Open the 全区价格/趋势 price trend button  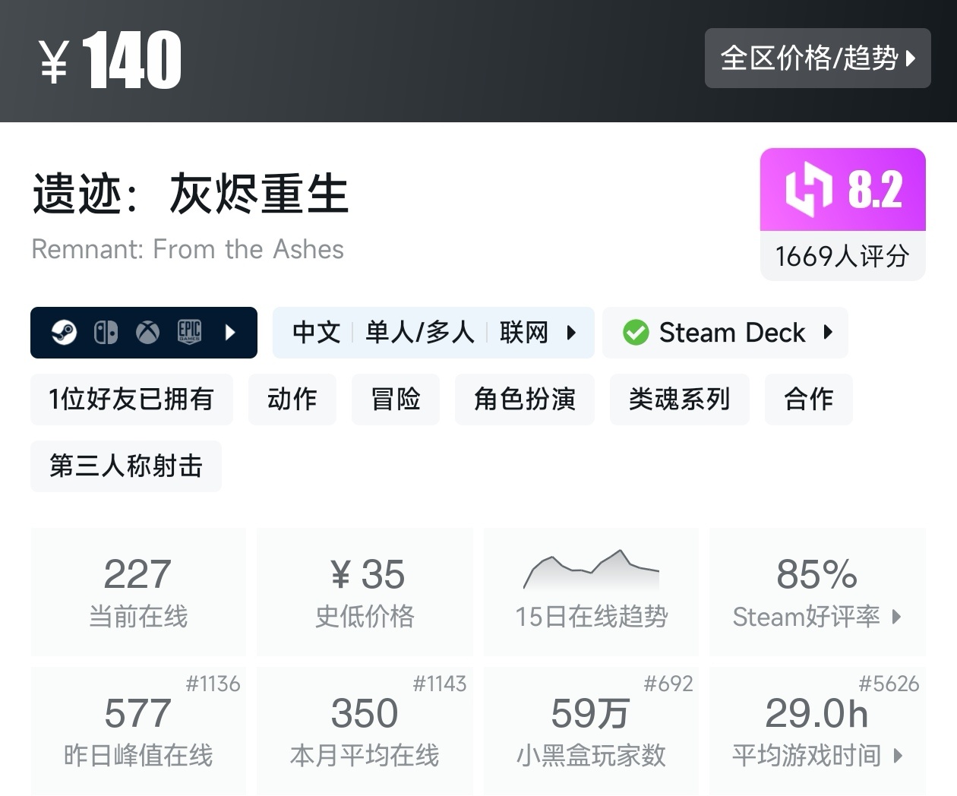click(817, 58)
